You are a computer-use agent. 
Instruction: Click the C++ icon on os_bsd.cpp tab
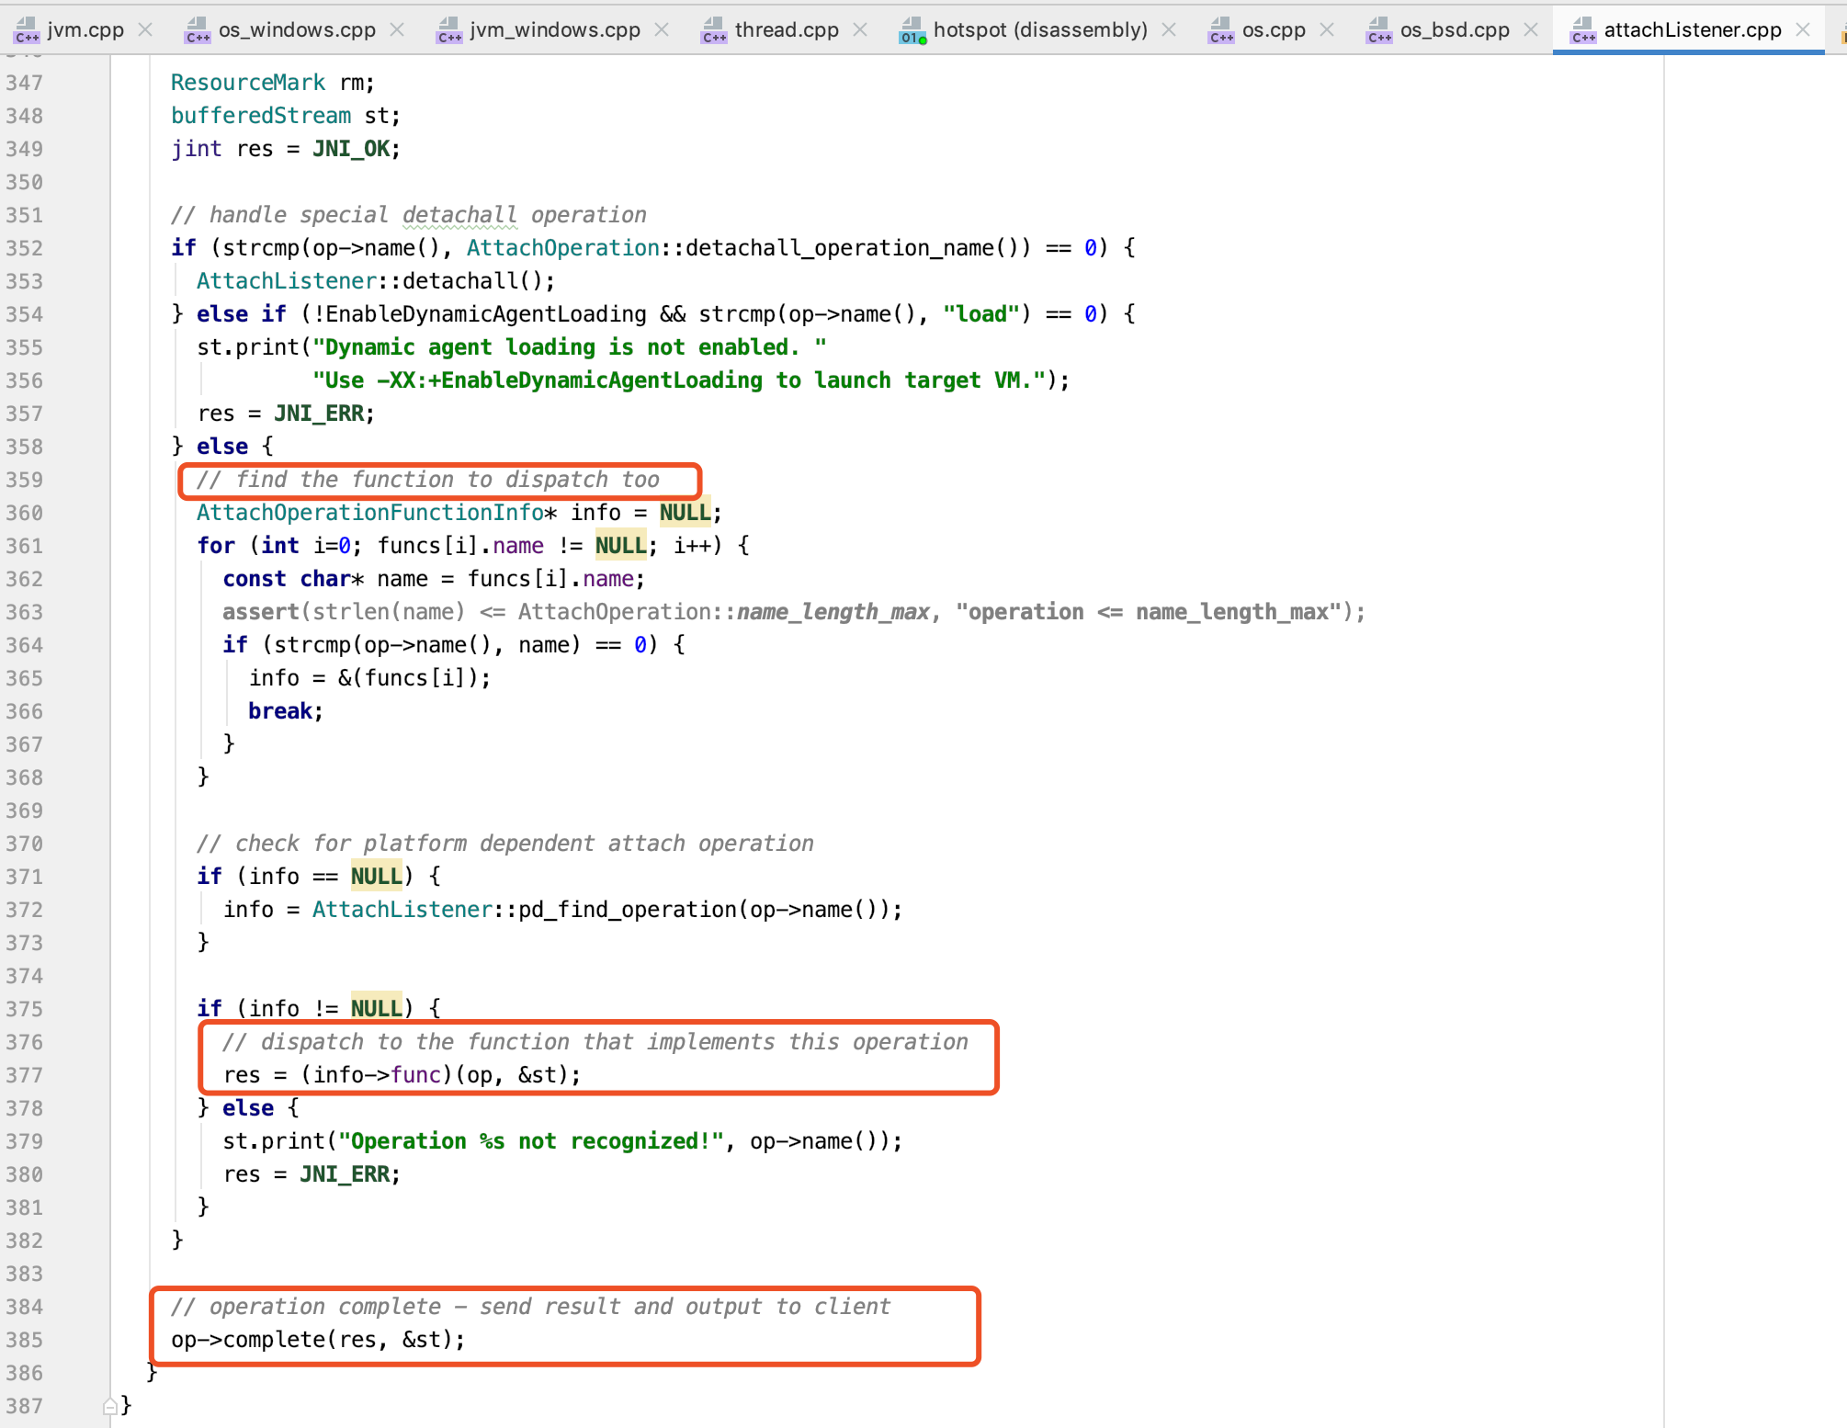[x=1379, y=30]
